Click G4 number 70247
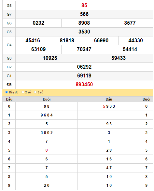Viewport: 154px width, 191px height. tap(84, 49)
